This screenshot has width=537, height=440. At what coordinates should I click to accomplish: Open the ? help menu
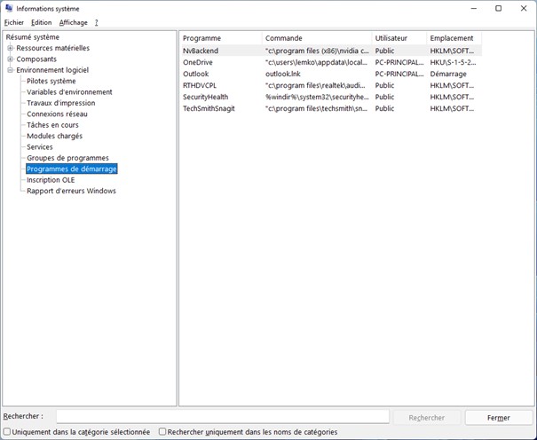(x=96, y=22)
